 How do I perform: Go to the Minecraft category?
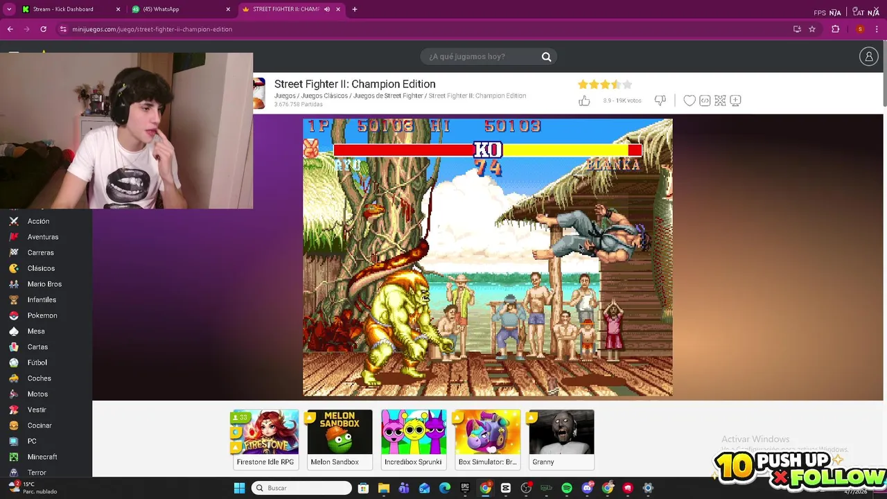point(42,457)
